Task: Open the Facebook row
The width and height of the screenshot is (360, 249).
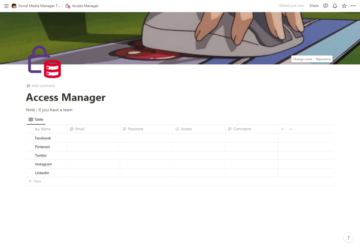Action: [x=43, y=138]
